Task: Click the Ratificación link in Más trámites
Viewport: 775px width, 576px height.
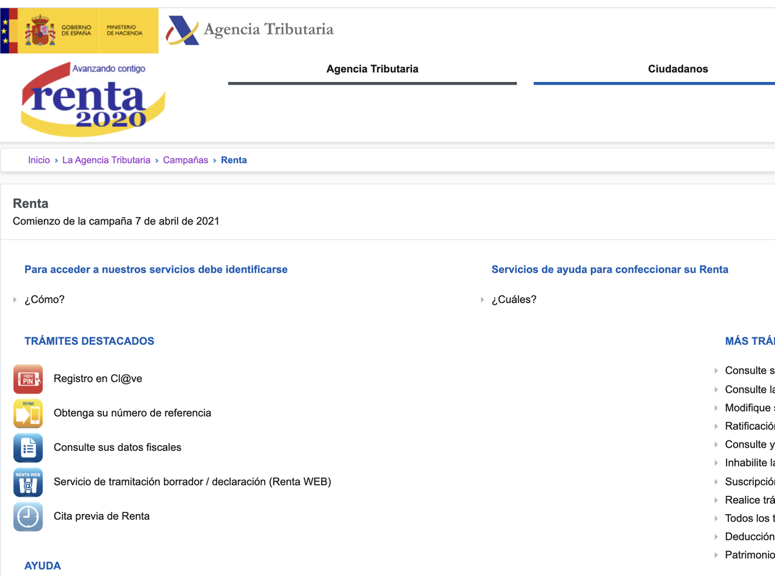Action: click(x=749, y=426)
